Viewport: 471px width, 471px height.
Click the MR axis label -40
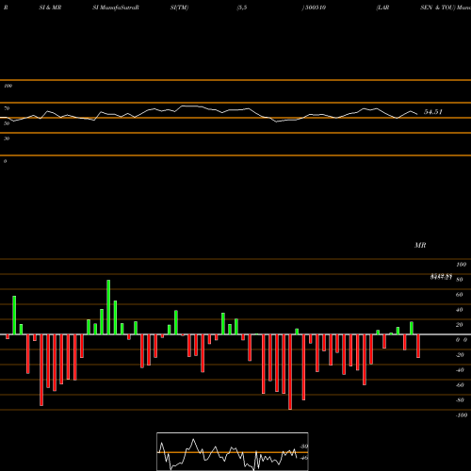pyautogui.click(x=460, y=370)
